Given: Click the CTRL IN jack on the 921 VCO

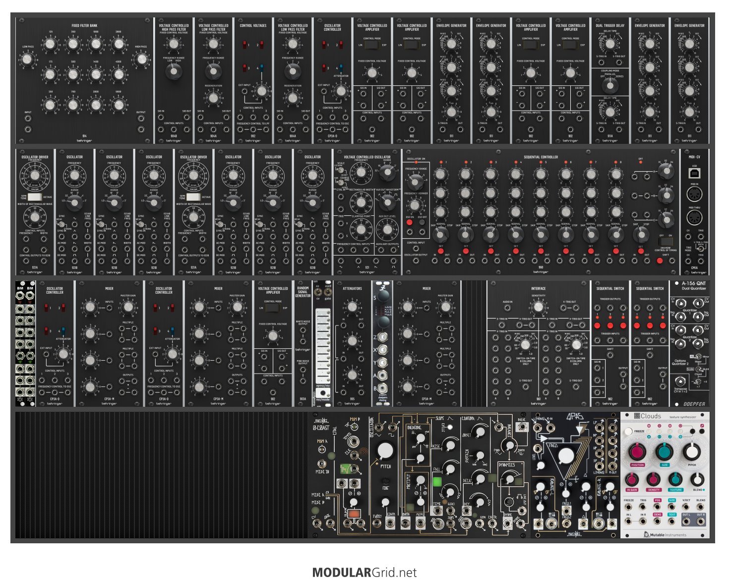Looking at the screenshot, I should pos(341,195).
